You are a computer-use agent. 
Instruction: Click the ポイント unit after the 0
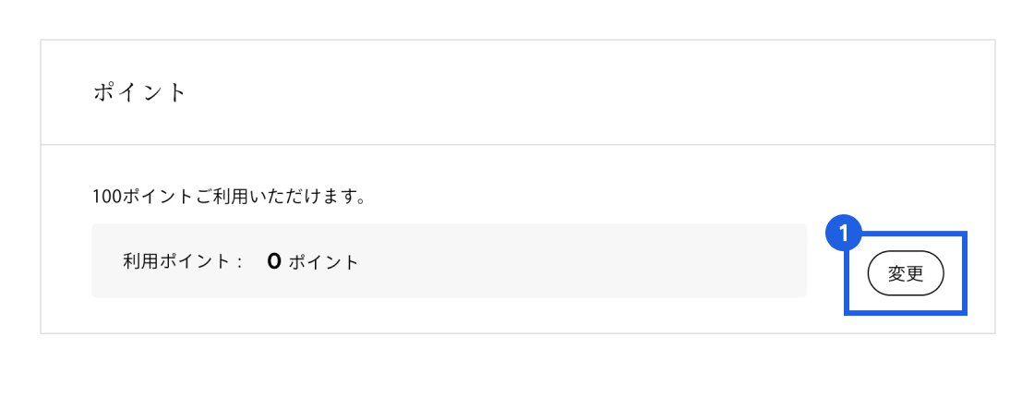click(x=323, y=262)
